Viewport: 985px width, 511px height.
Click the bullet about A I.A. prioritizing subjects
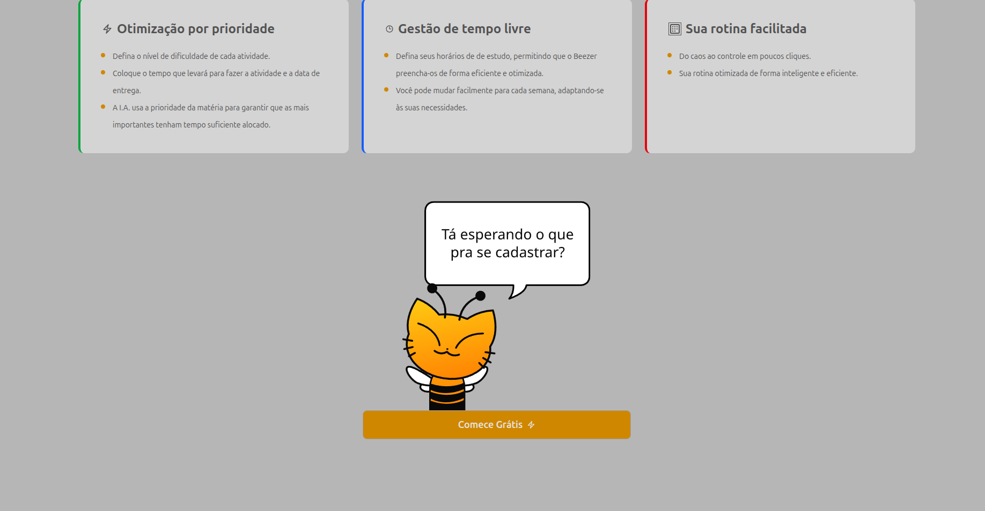(x=210, y=108)
